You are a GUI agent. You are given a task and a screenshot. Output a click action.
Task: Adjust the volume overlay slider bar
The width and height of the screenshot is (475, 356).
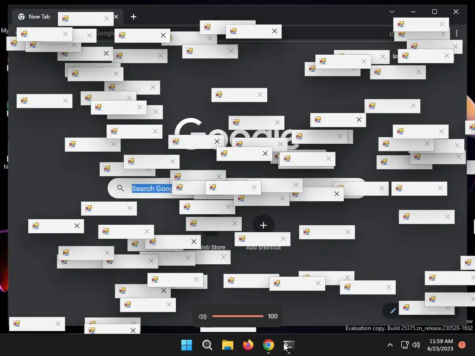point(238,316)
